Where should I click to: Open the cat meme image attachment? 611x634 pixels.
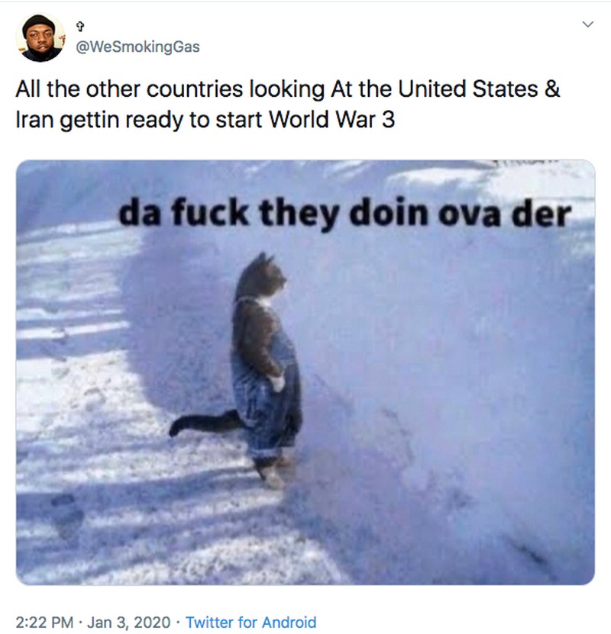305,372
